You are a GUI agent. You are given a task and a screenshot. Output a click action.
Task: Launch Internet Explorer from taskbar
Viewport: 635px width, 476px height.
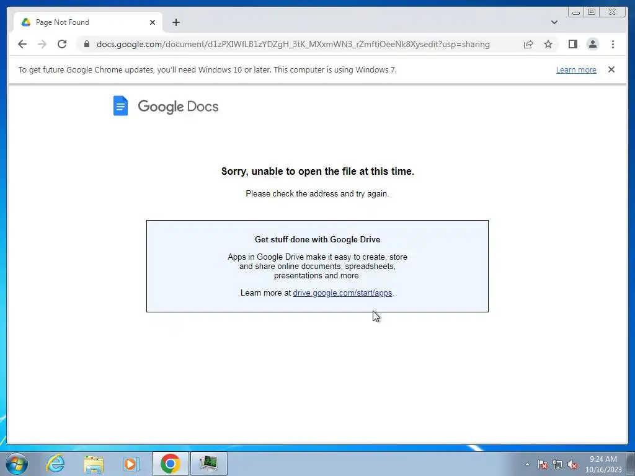pos(55,464)
